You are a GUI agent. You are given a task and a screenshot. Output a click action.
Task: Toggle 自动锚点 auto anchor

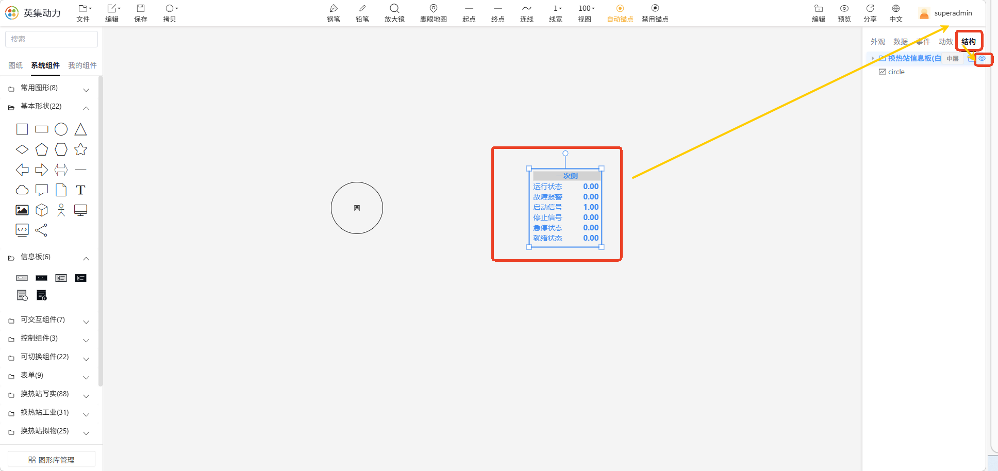[x=620, y=13]
